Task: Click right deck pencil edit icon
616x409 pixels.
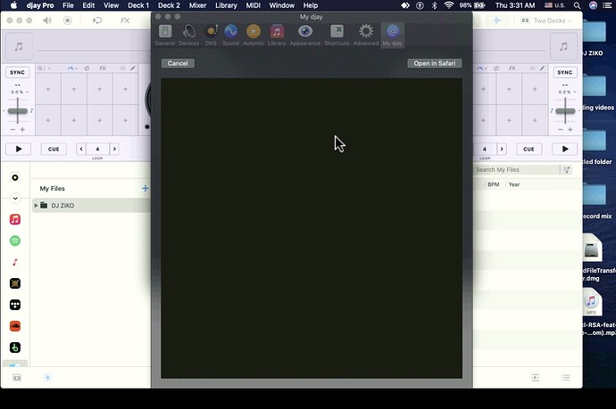Action: point(542,69)
